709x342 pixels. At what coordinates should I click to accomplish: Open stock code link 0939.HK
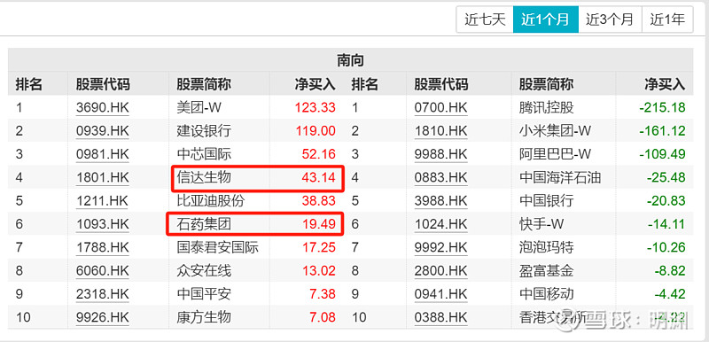point(103,131)
